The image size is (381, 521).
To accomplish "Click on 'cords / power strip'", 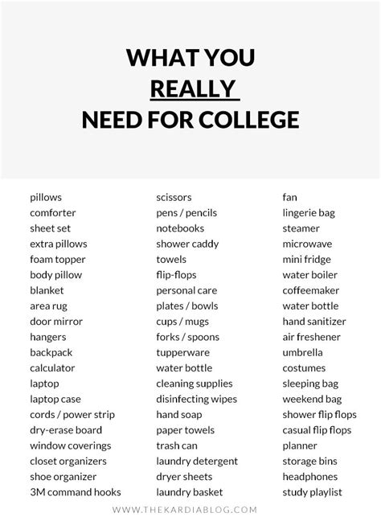I will tap(72, 415).
